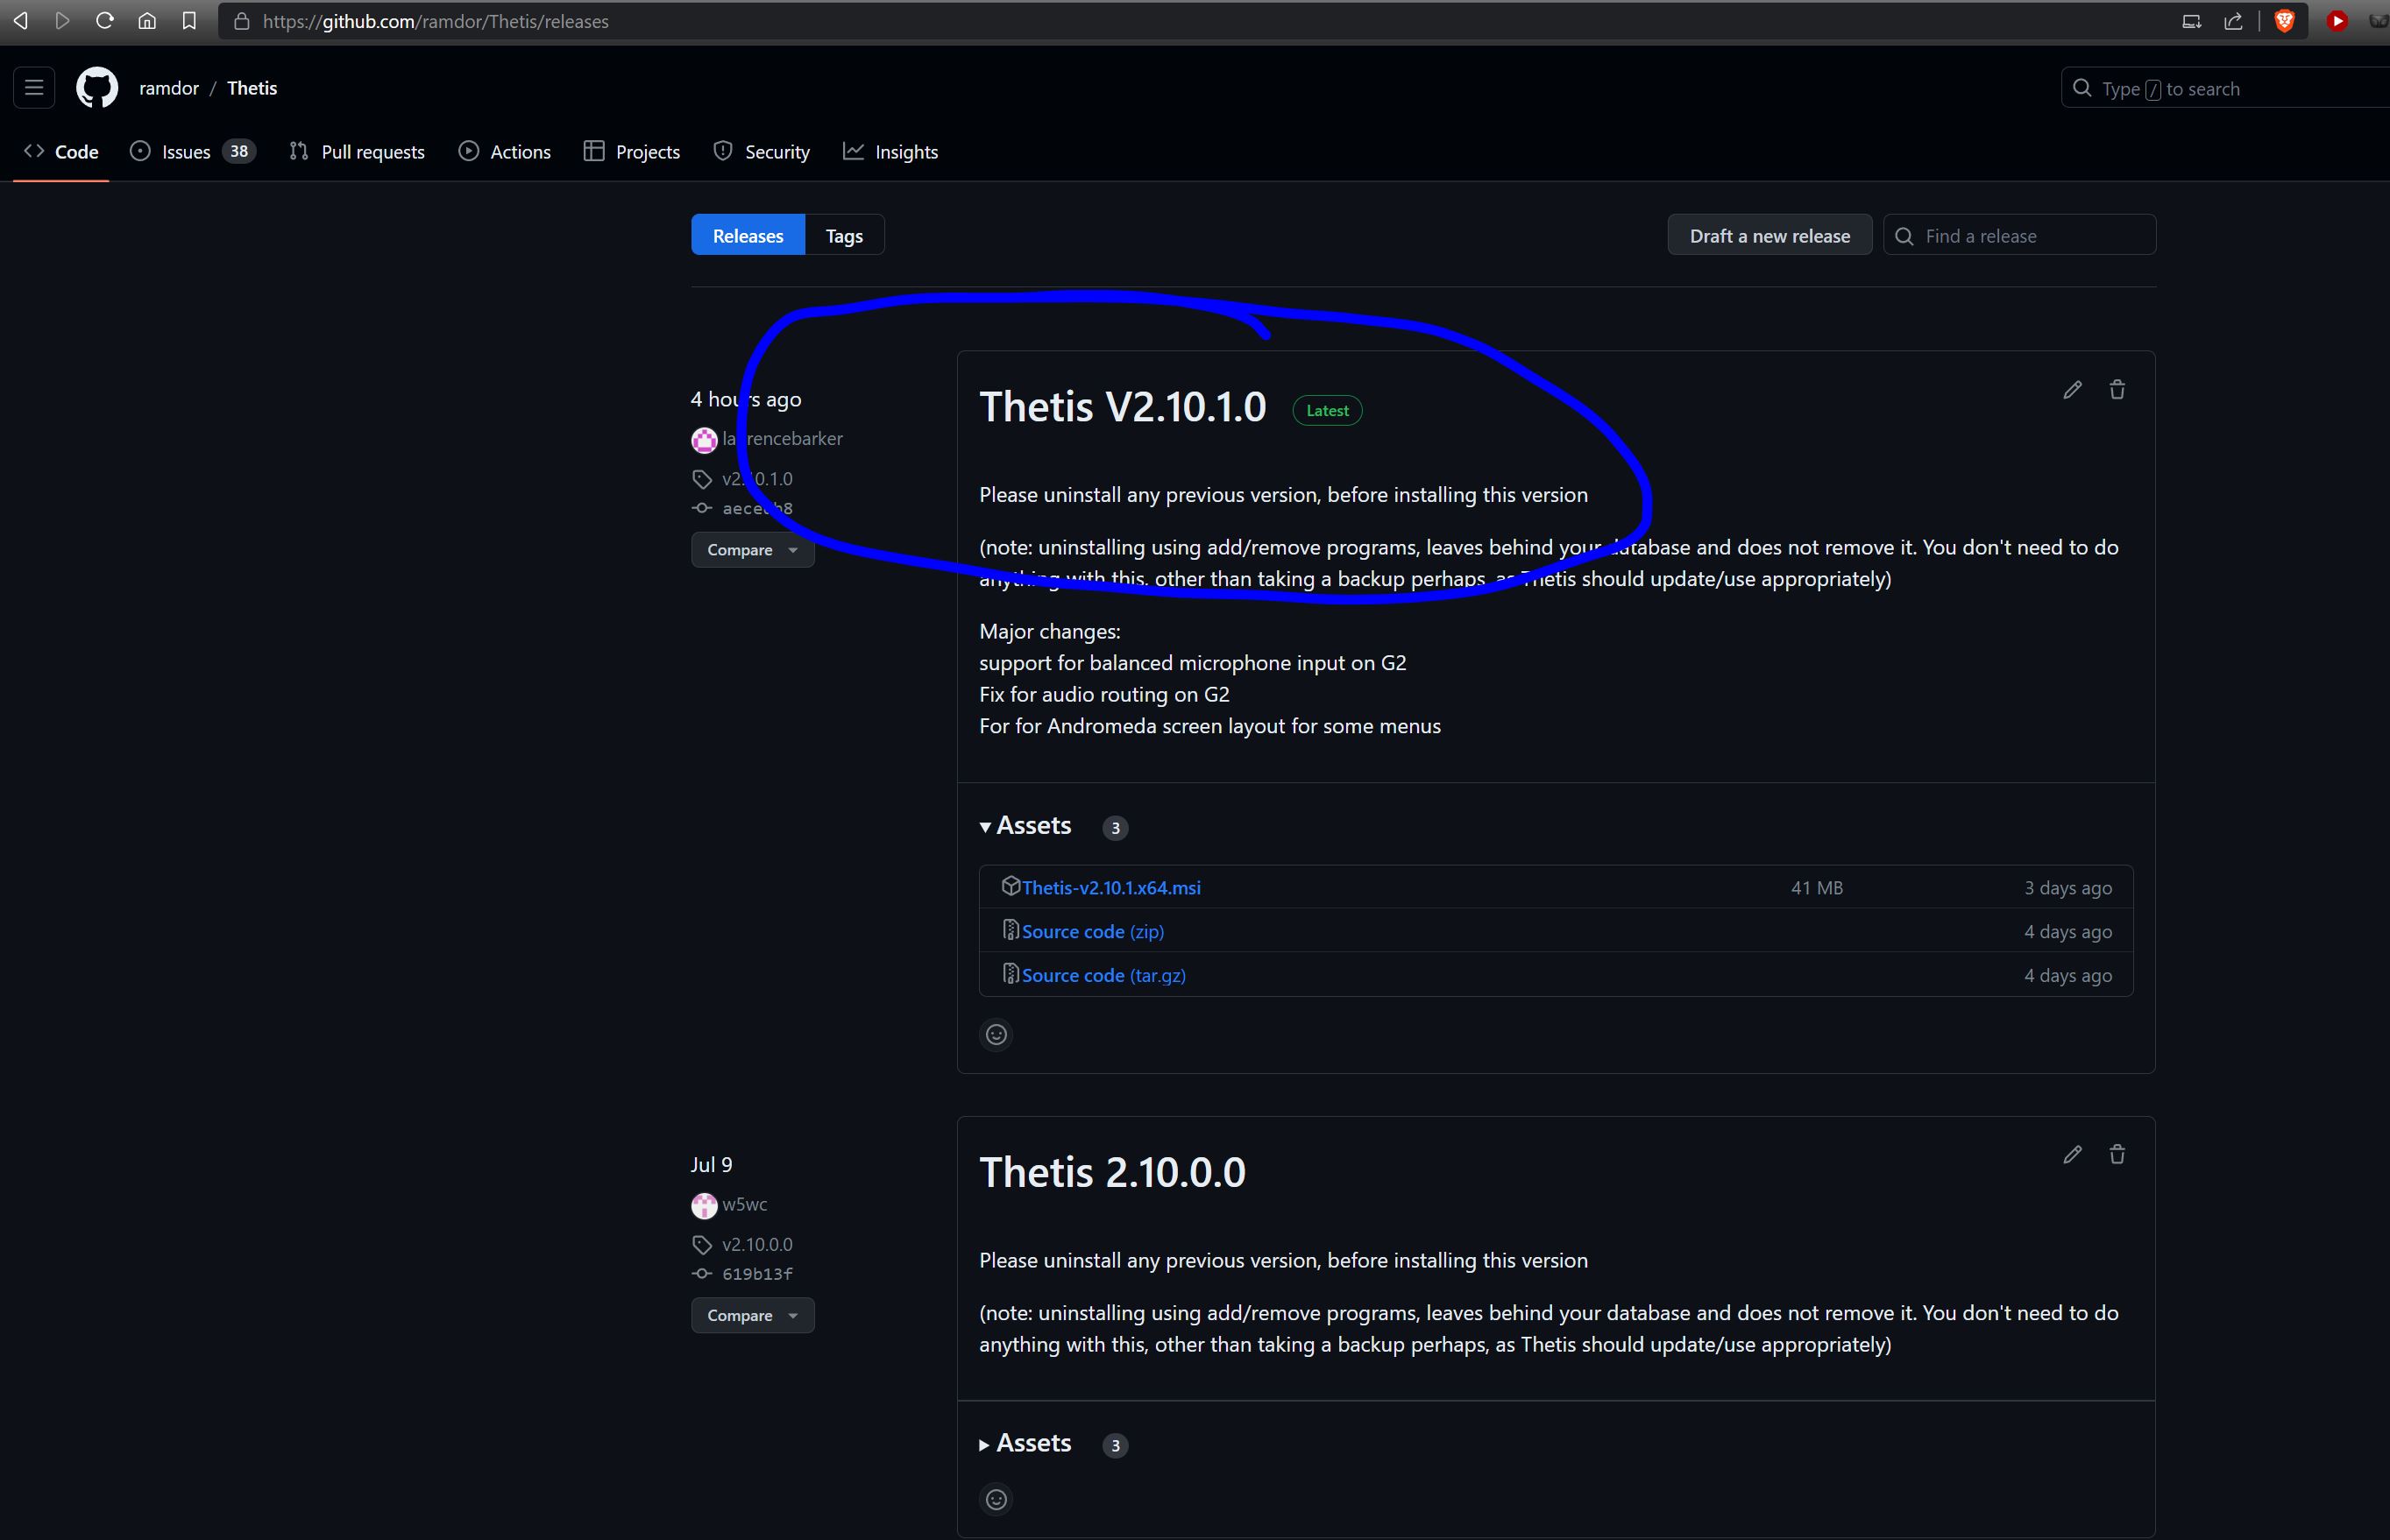
Task: Collapse the Assets section of V2.10.1.0
Action: 1026,826
